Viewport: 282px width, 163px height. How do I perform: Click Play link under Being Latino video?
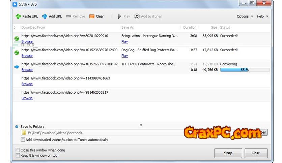click(x=124, y=41)
